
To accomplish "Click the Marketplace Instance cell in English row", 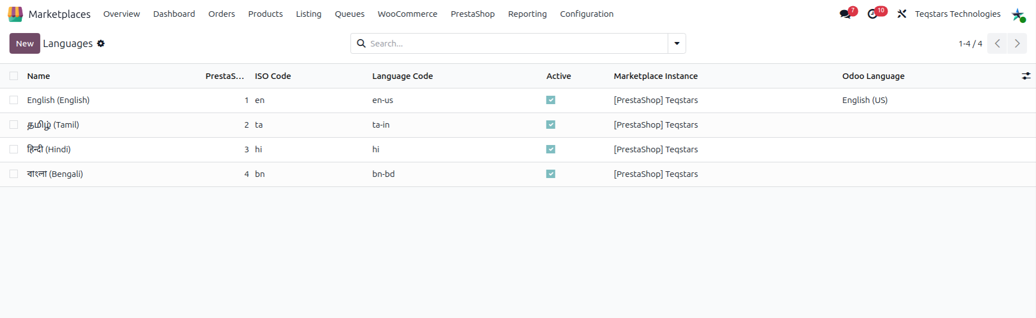I will coord(656,100).
